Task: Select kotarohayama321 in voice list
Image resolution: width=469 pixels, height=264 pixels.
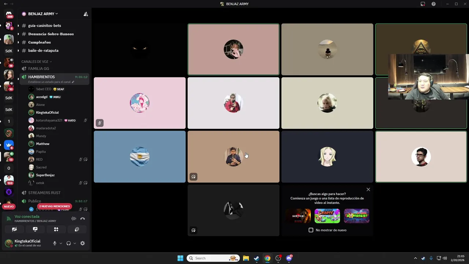Action: (58, 120)
